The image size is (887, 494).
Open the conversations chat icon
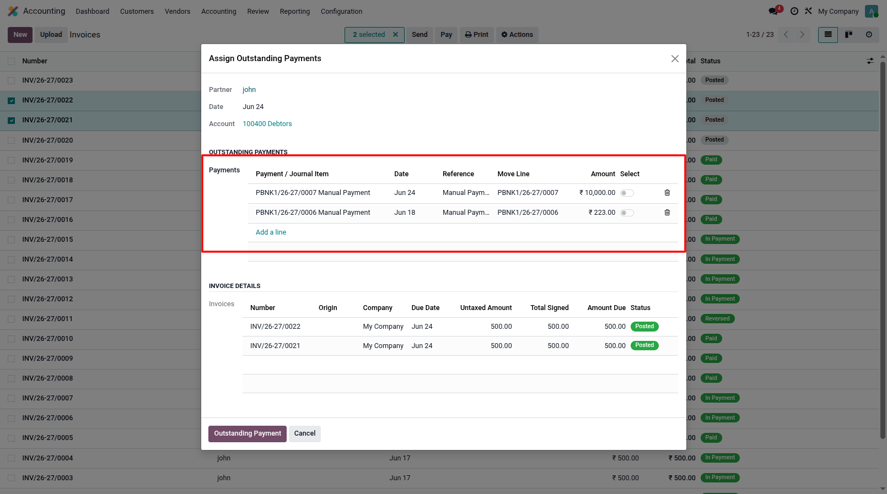coord(775,11)
